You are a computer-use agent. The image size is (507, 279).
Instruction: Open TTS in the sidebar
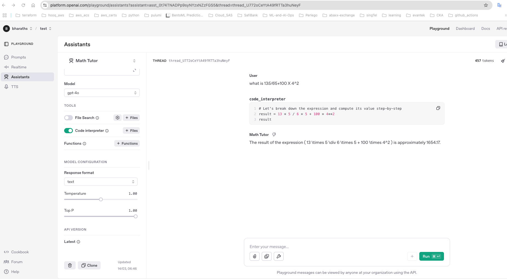(x=27, y=87)
